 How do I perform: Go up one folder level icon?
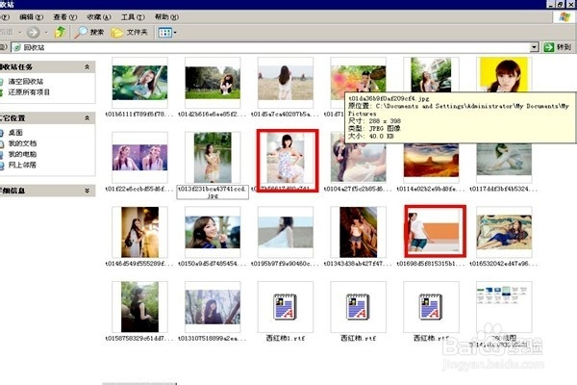click(x=60, y=33)
